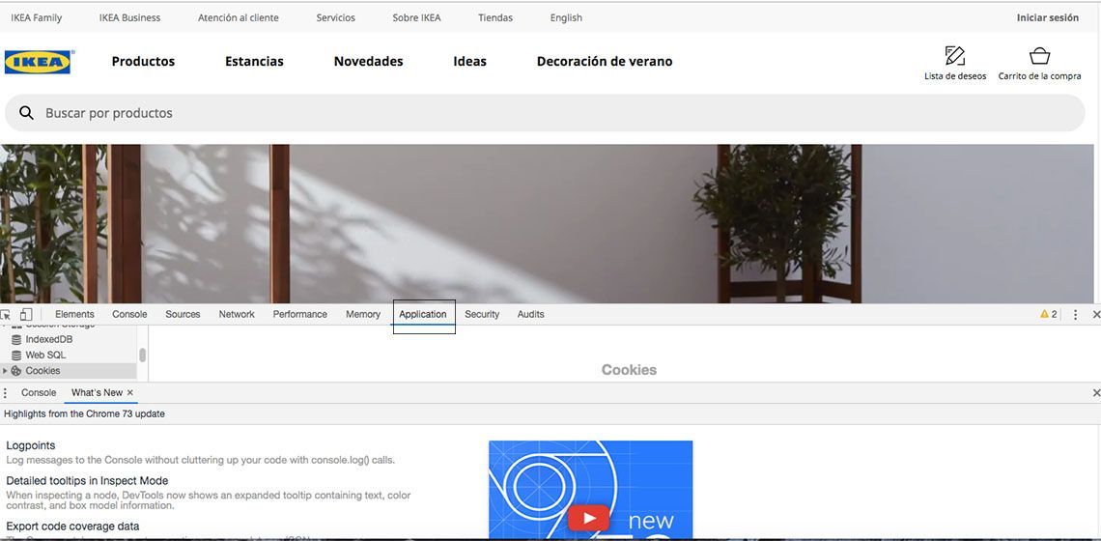Image resolution: width=1101 pixels, height=541 pixels.
Task: Open the Tiendas link
Action: coord(495,17)
